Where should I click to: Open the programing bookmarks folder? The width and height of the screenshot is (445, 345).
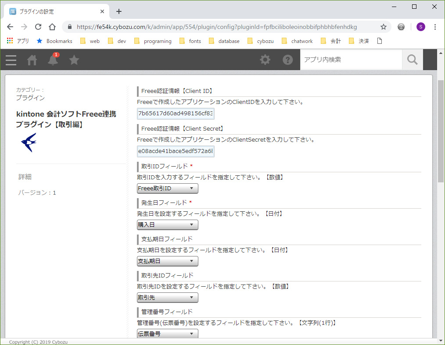tap(153, 41)
